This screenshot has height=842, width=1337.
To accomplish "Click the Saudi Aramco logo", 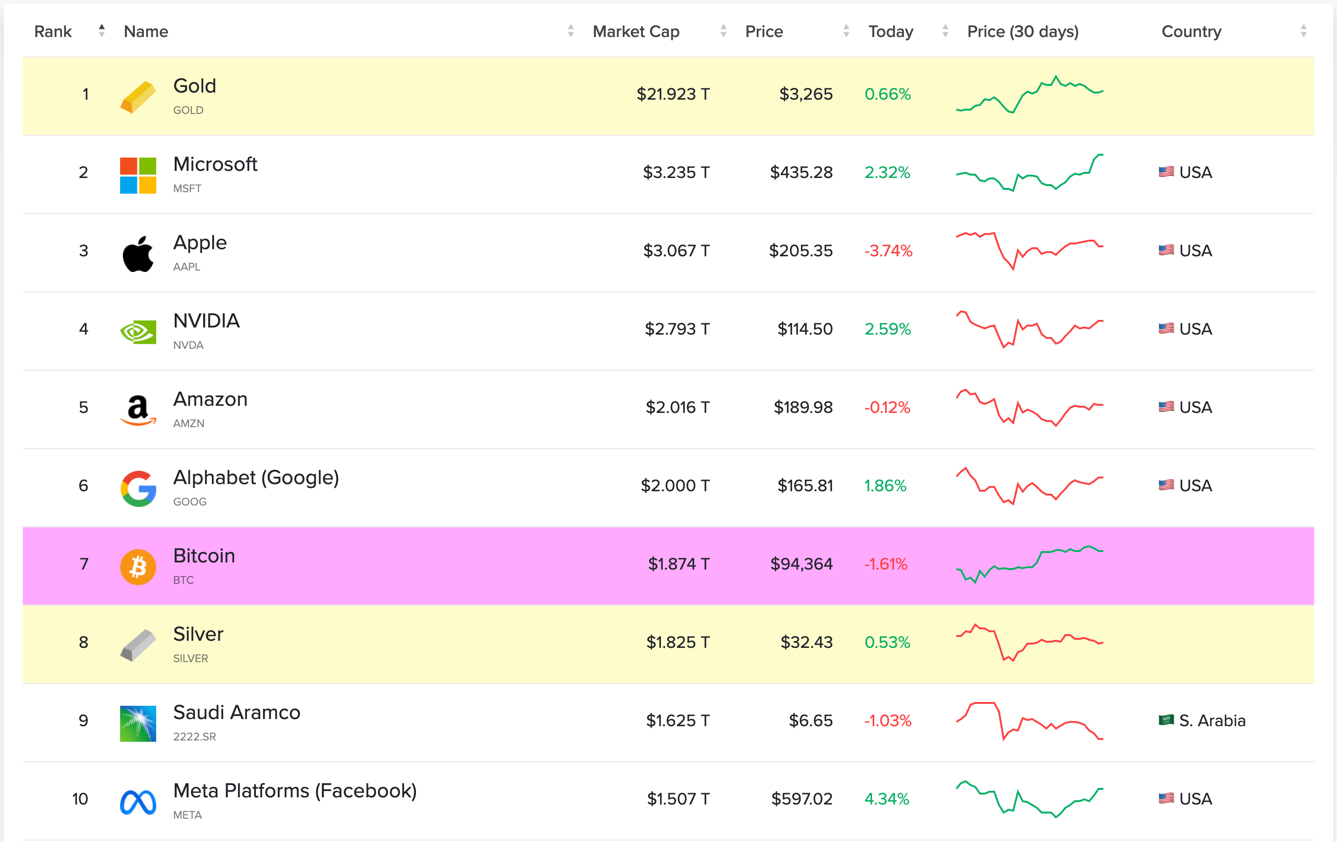I will [138, 723].
